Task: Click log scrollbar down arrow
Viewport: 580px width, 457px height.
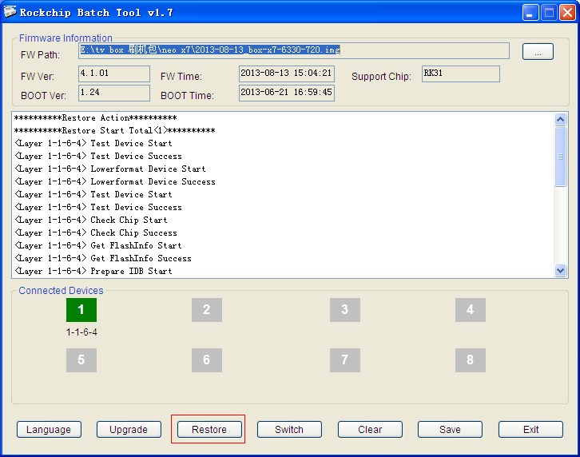Action: (x=560, y=271)
